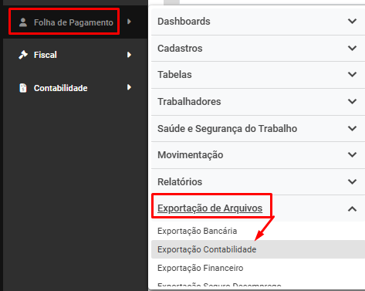Expand Contabilidade submenu arrow

point(130,87)
